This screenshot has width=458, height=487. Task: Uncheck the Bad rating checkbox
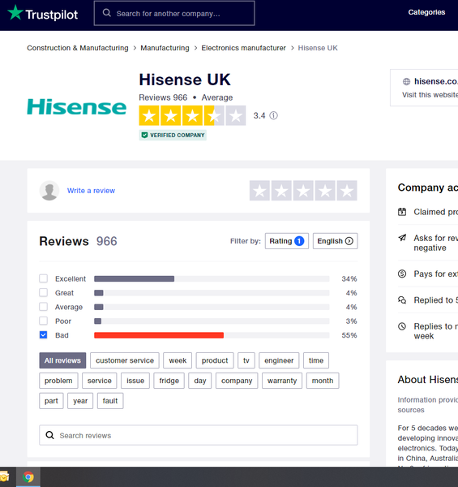(44, 334)
